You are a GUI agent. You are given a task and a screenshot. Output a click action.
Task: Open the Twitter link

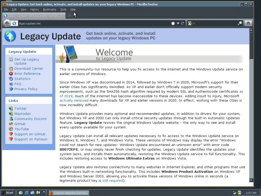click(20, 108)
